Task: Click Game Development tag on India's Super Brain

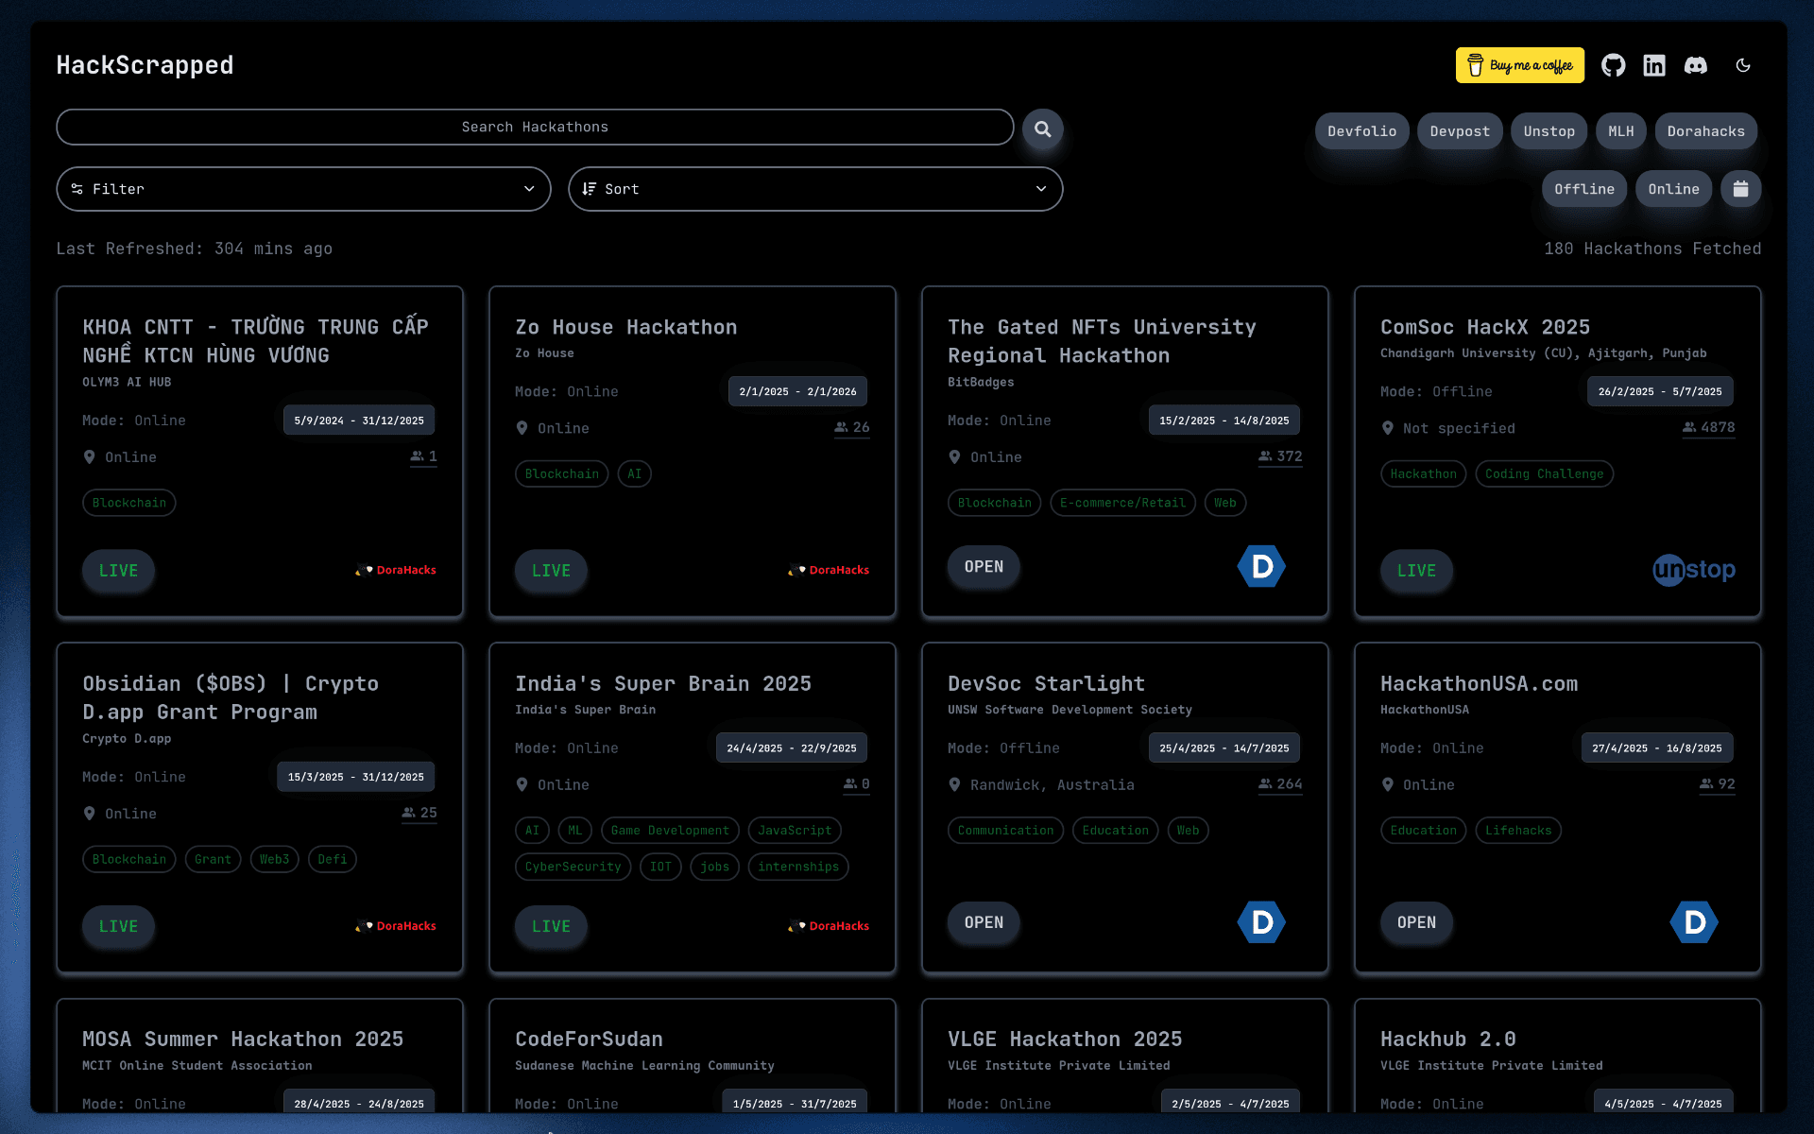Action: (670, 830)
